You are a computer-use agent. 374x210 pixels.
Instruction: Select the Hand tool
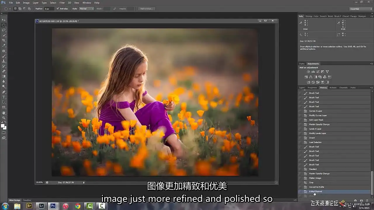coord(4,113)
